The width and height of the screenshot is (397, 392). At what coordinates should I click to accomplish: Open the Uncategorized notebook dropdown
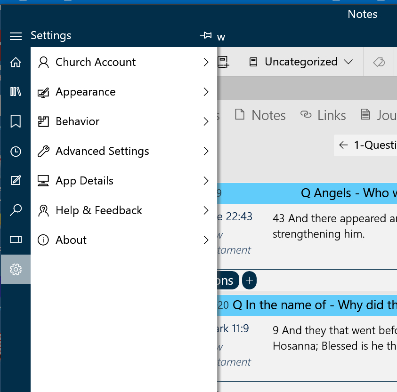(301, 62)
